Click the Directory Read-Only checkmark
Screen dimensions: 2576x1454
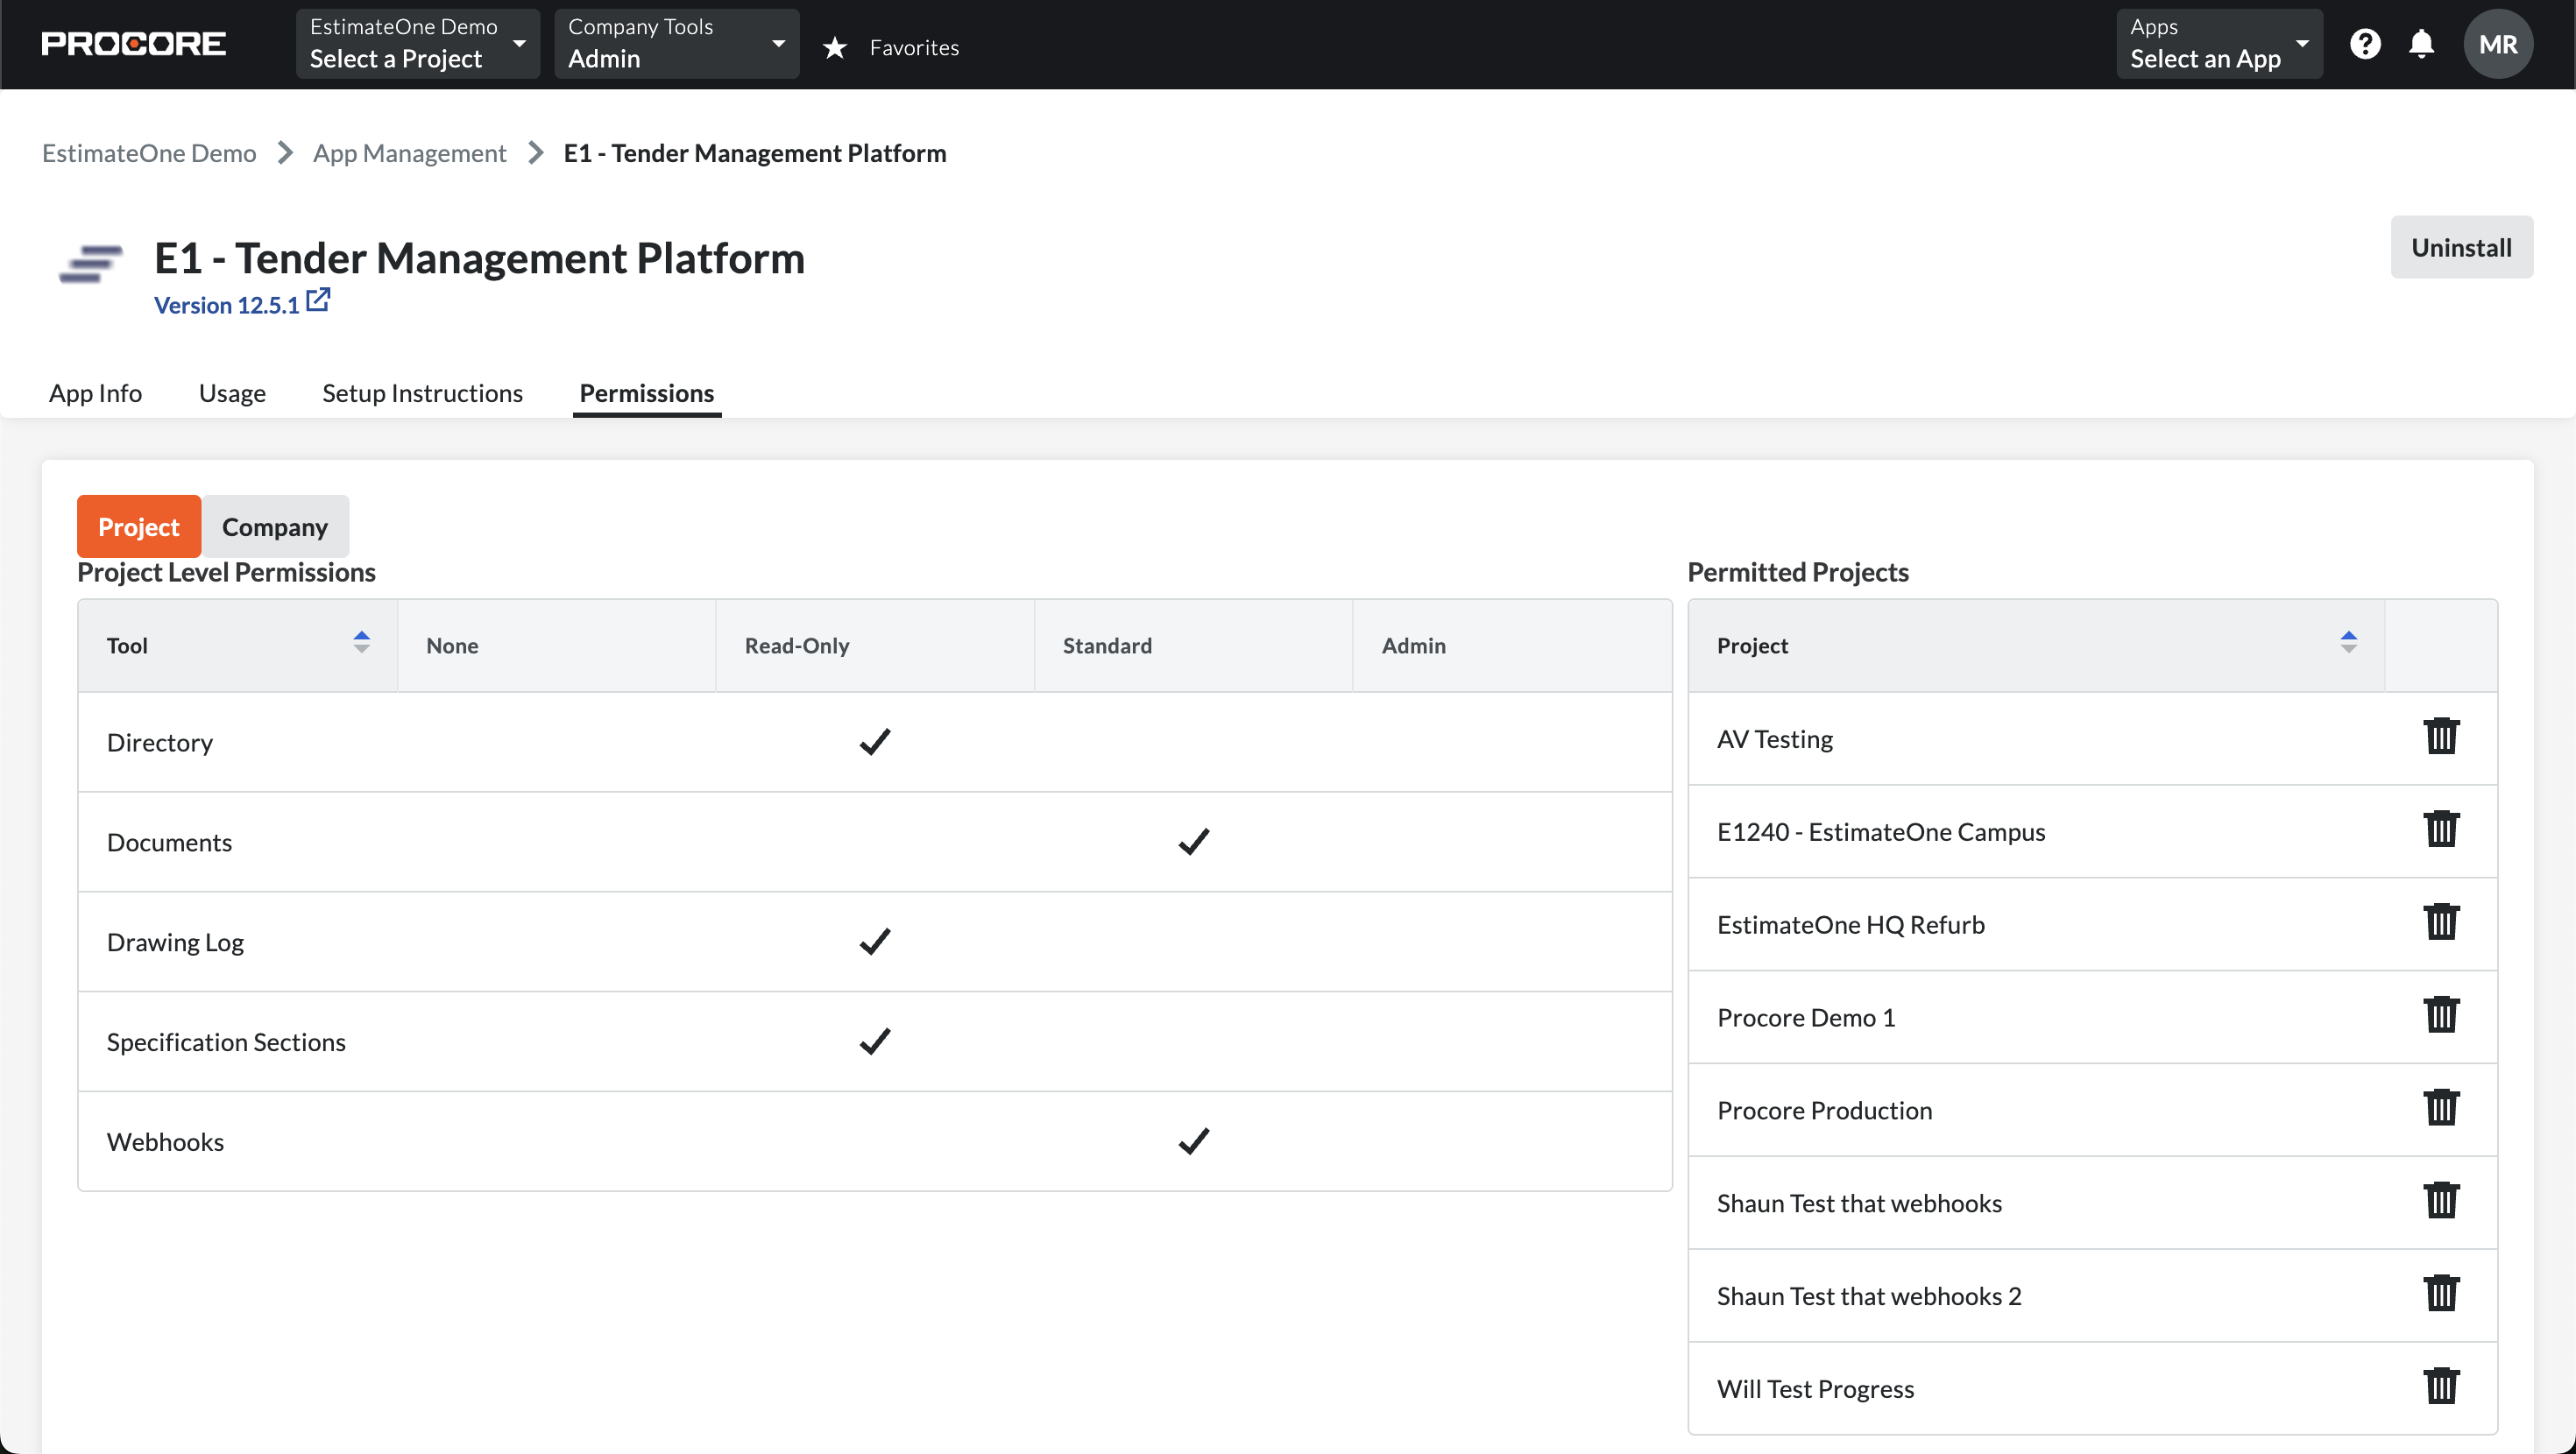[x=875, y=742]
